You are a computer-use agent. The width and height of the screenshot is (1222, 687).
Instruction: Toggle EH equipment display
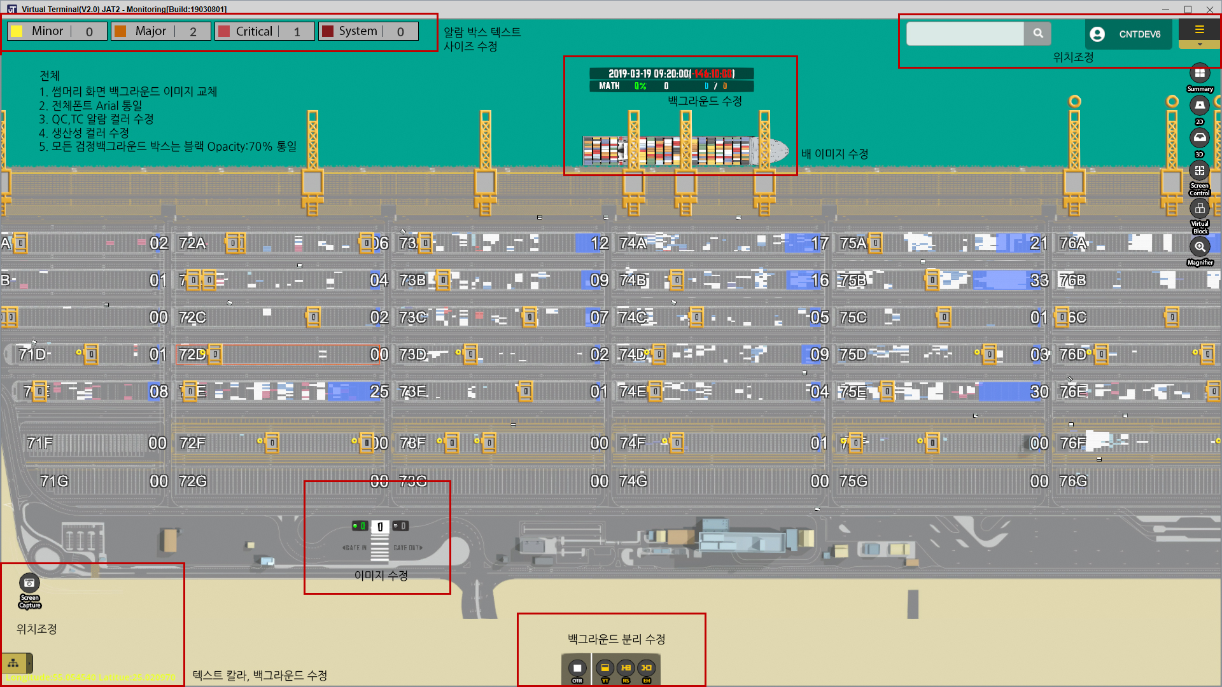tap(647, 668)
